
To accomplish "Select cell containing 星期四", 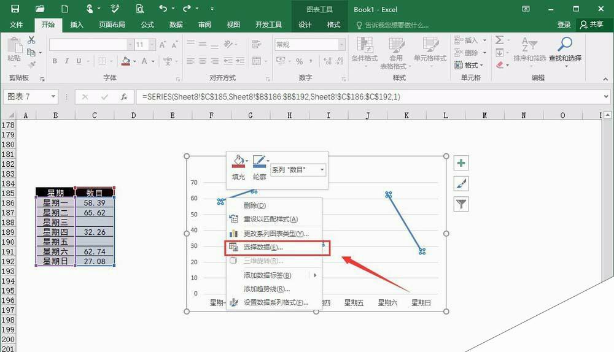I will (55, 232).
